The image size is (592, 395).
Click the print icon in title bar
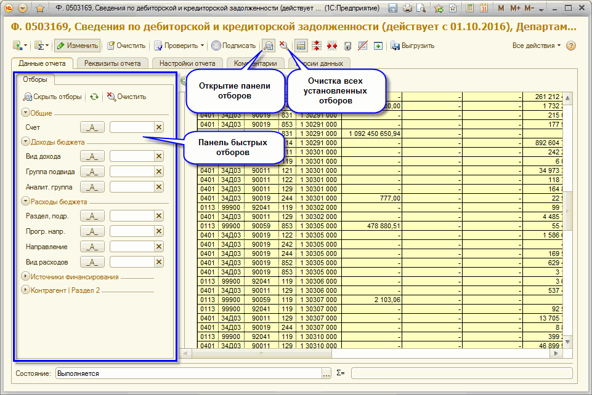[407, 9]
